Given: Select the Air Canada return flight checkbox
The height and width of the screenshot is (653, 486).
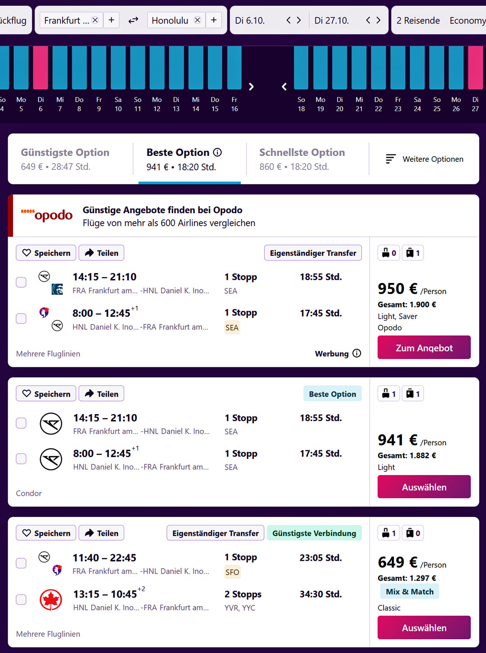Looking at the screenshot, I should tap(21, 599).
